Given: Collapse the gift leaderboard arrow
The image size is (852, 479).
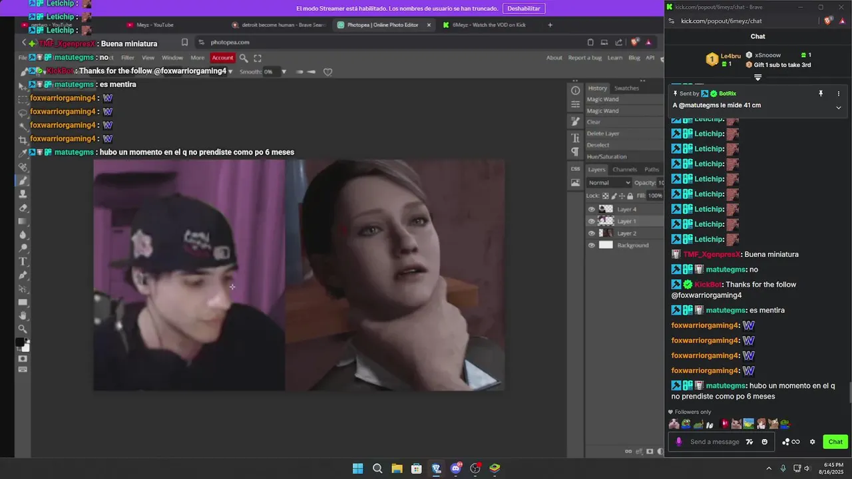Looking at the screenshot, I should point(757,77).
